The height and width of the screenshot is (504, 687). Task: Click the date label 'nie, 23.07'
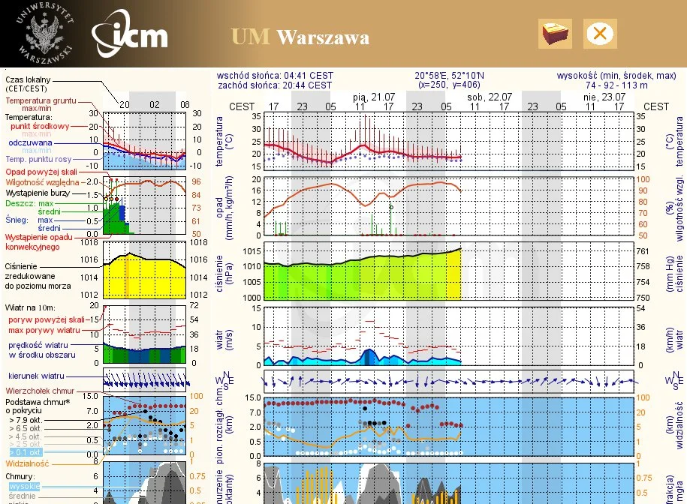(604, 97)
